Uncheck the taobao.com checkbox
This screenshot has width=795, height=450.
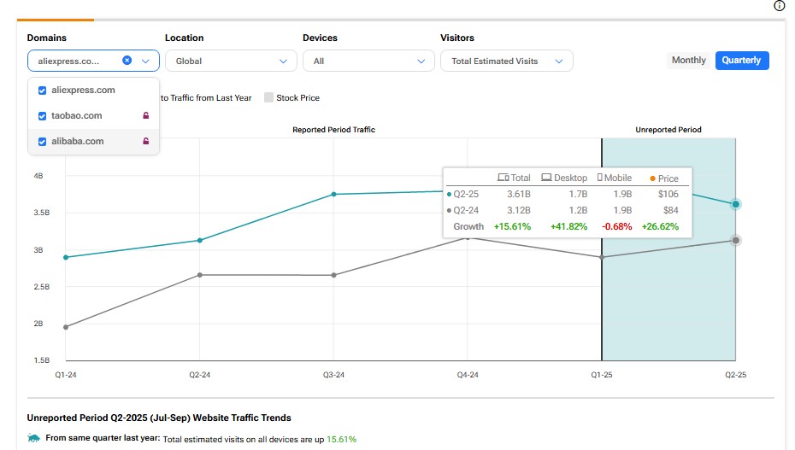42,116
